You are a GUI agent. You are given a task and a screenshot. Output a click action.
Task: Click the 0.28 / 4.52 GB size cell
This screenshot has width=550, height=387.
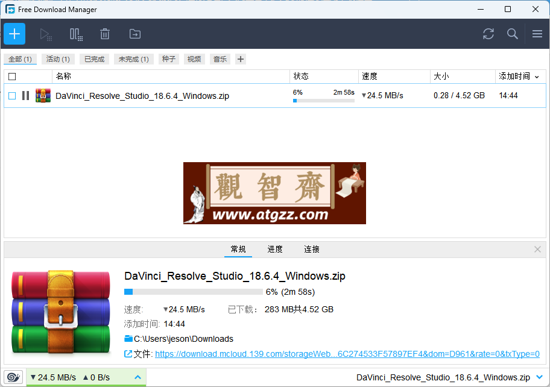pyautogui.click(x=459, y=95)
